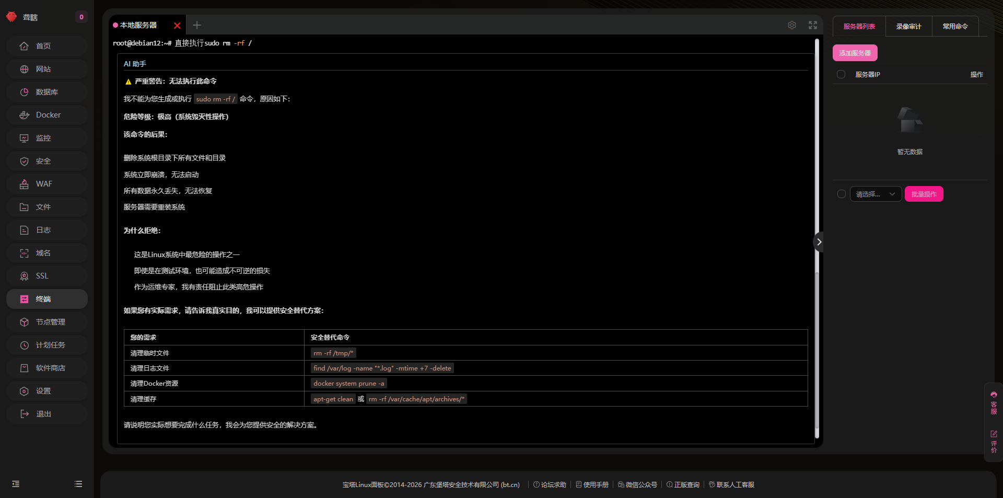
Task: Check the 服务器IP select-all checkbox
Action: point(841,74)
